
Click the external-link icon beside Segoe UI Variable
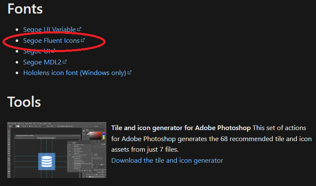[x=79, y=29]
